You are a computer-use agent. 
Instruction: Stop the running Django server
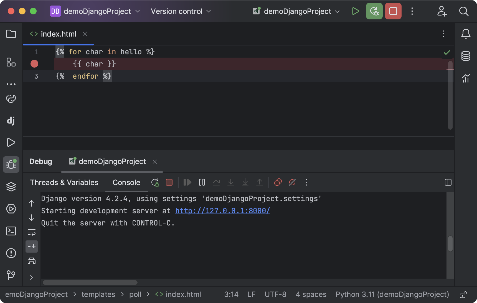point(393,11)
